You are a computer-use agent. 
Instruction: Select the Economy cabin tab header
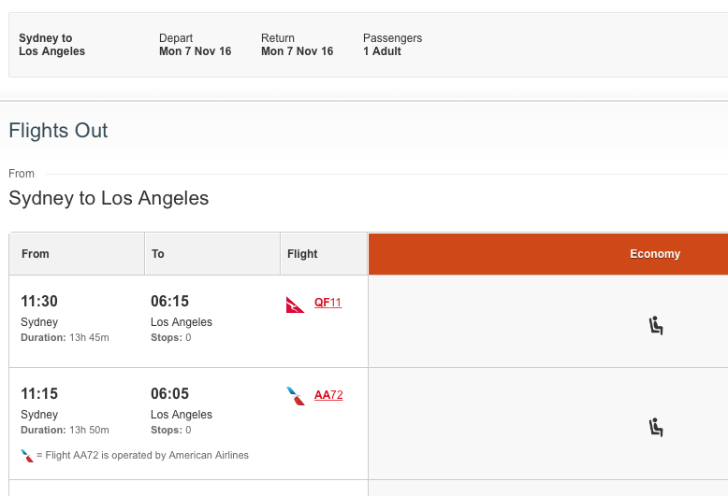point(548,254)
